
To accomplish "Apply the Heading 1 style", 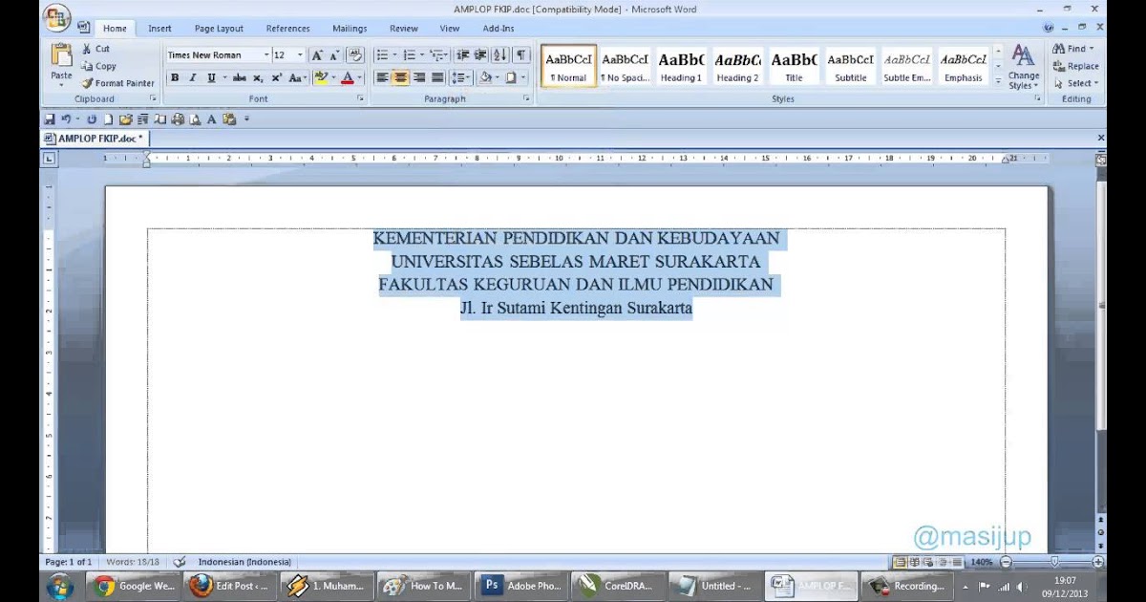I will (x=681, y=67).
